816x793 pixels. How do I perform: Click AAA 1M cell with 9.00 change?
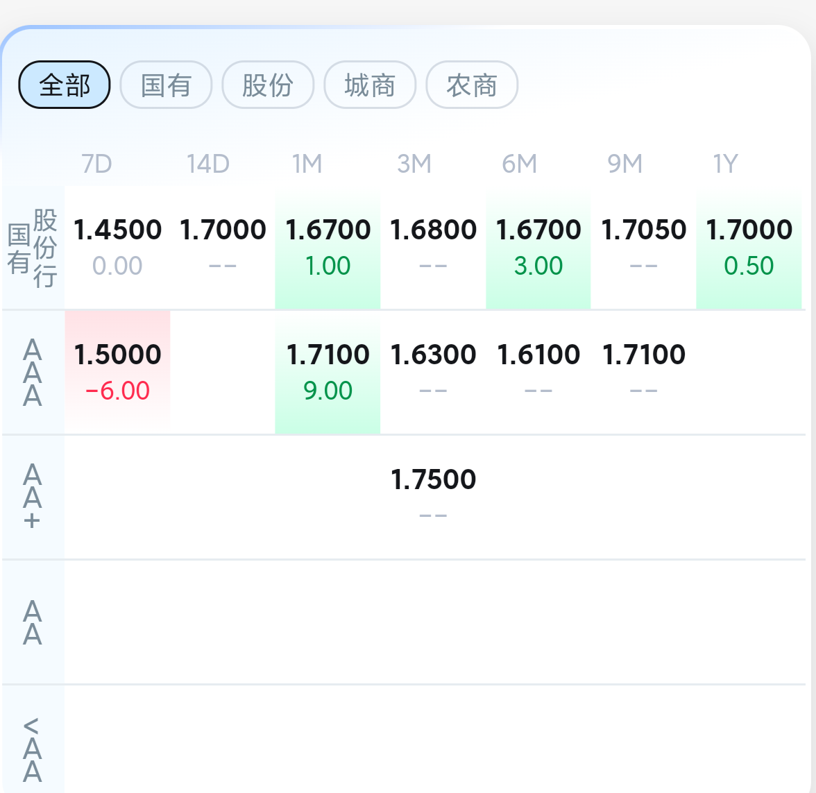[328, 373]
